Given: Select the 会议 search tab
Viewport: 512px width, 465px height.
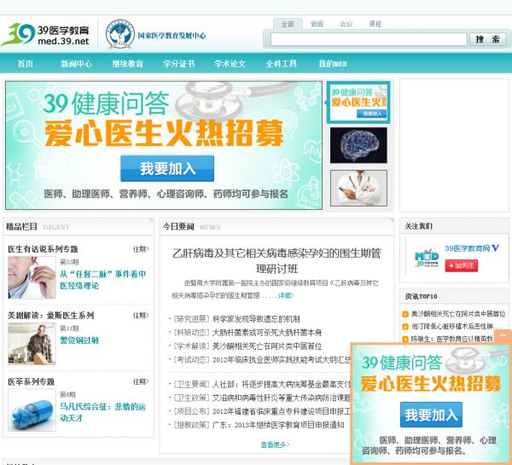Looking at the screenshot, I should tap(346, 24).
